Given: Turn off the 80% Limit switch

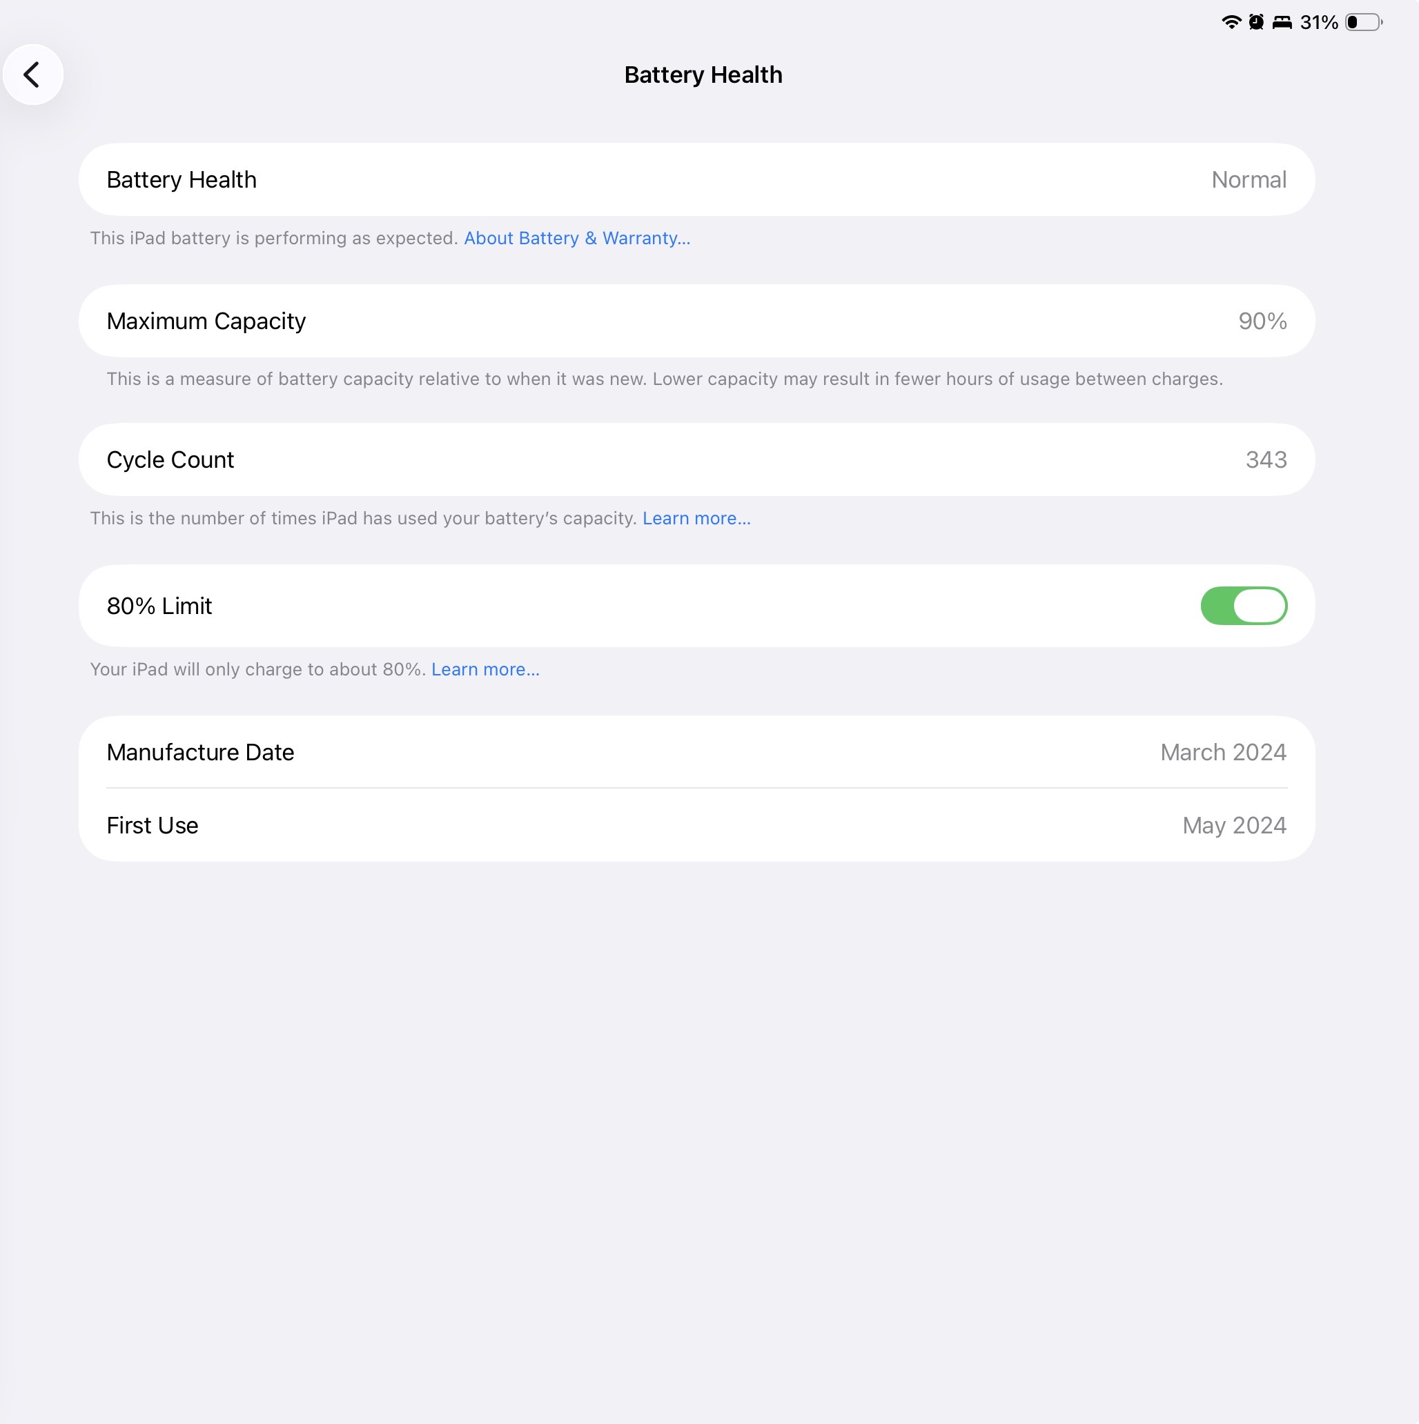Looking at the screenshot, I should click(x=1244, y=606).
